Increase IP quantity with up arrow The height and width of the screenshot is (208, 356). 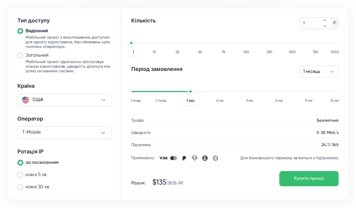[325, 20]
